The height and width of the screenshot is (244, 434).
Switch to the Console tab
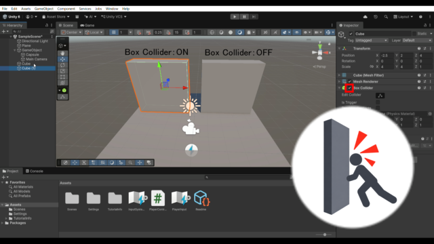click(35, 171)
